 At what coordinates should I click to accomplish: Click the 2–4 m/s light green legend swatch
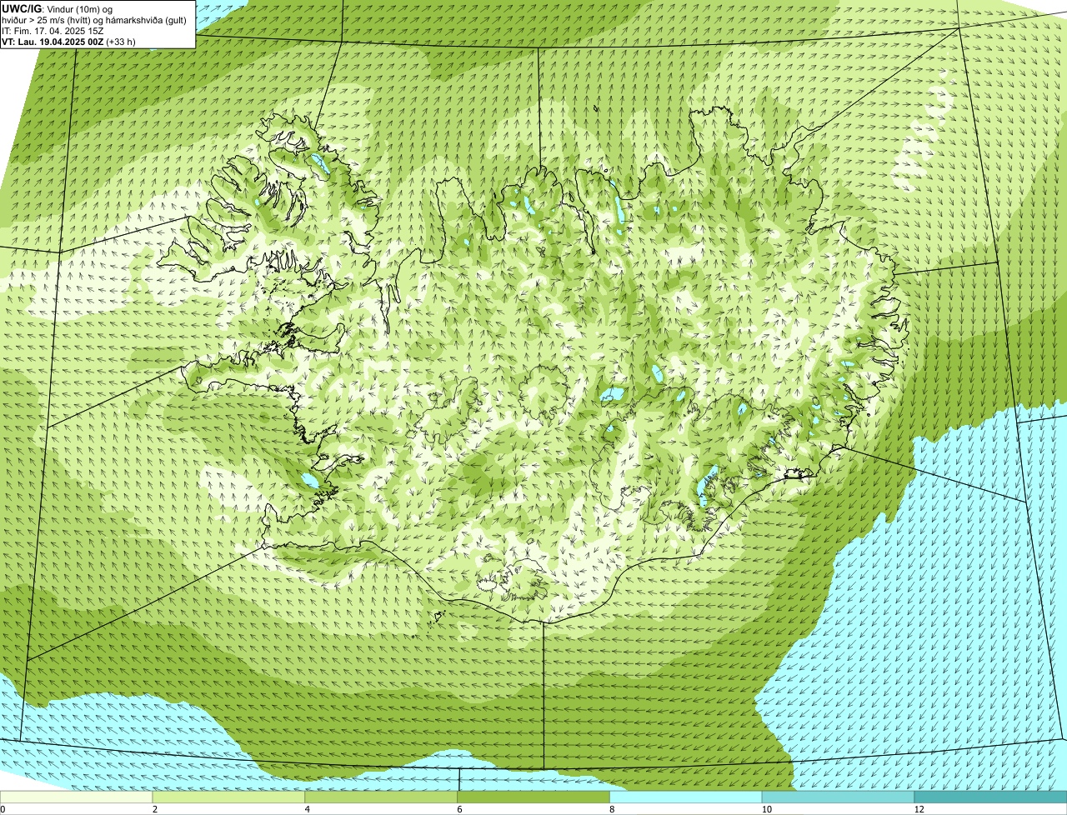[x=228, y=797]
